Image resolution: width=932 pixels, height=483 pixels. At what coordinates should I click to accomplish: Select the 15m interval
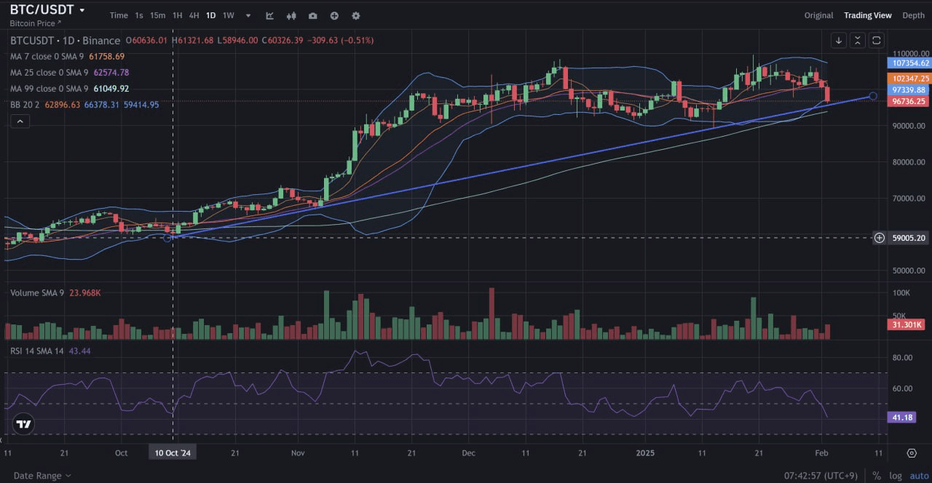click(x=157, y=15)
